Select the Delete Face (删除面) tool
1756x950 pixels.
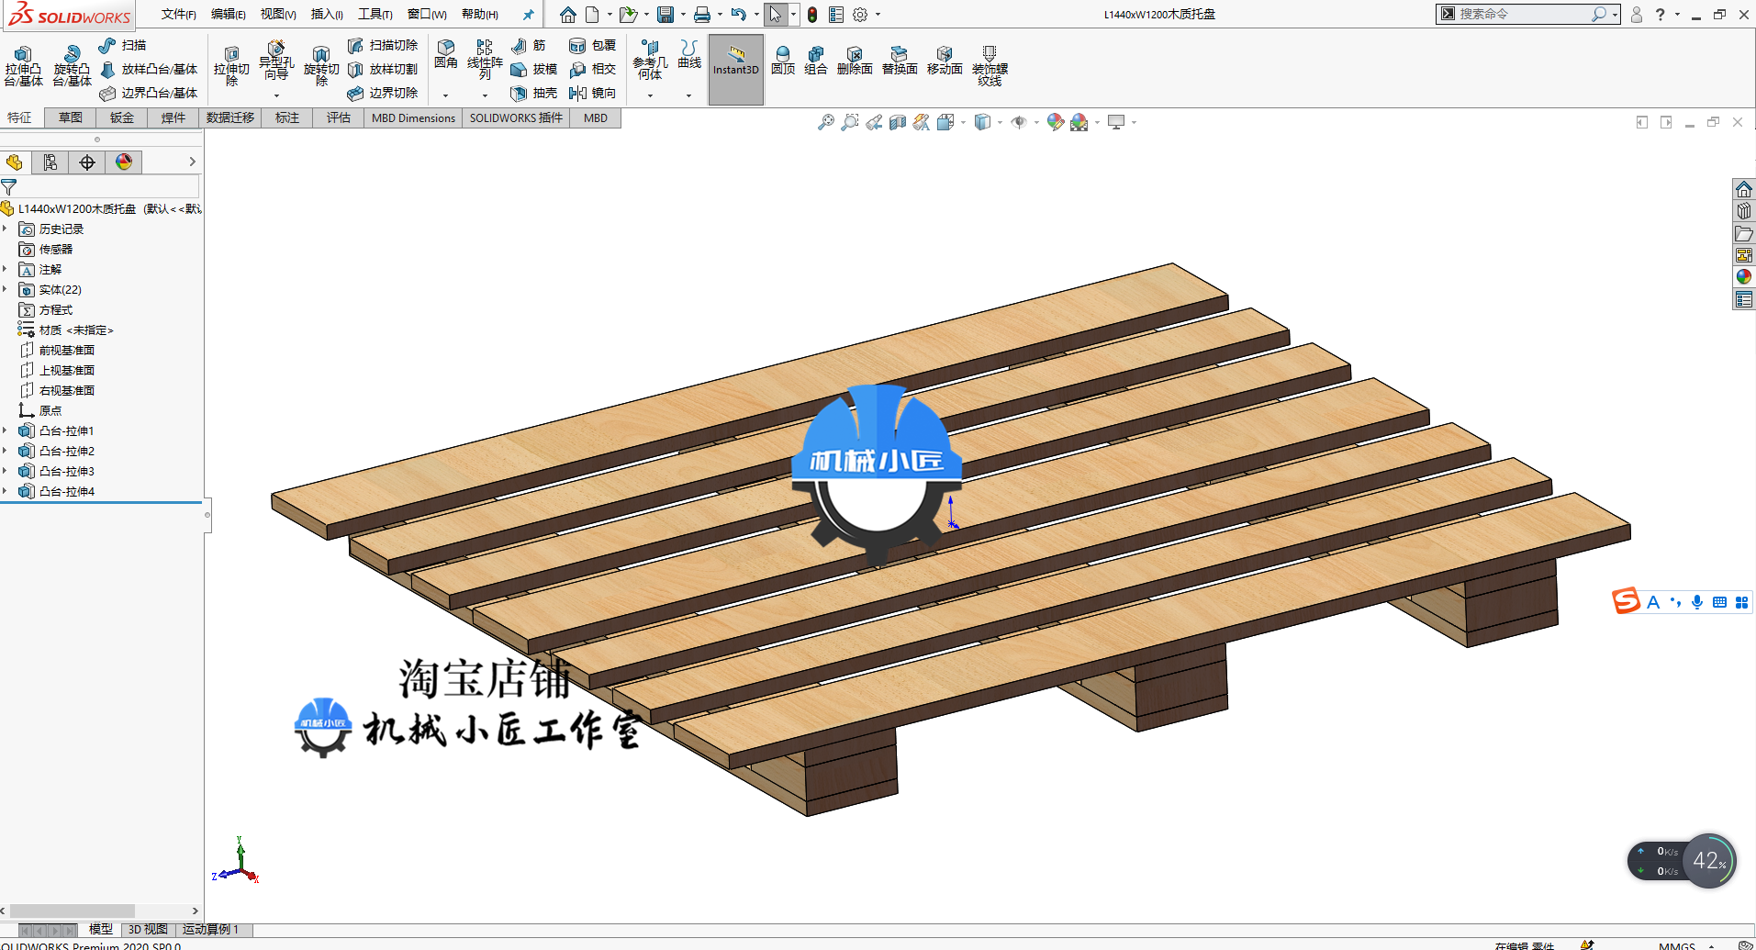855,61
